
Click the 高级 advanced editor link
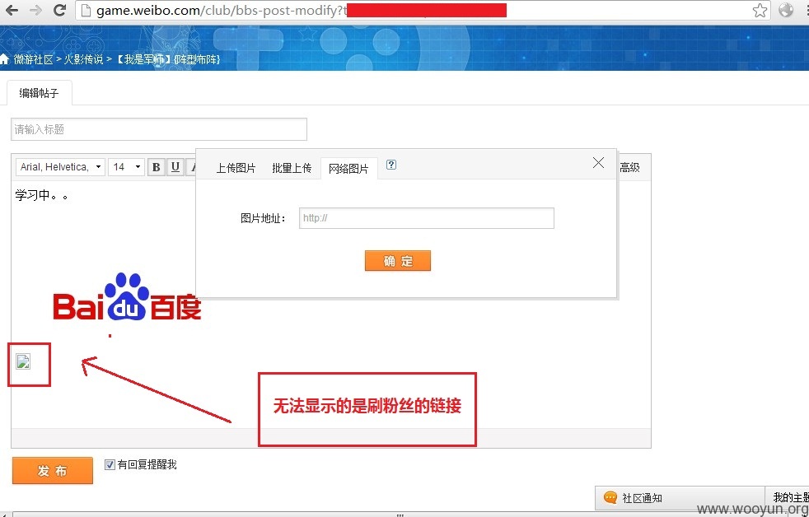(629, 167)
